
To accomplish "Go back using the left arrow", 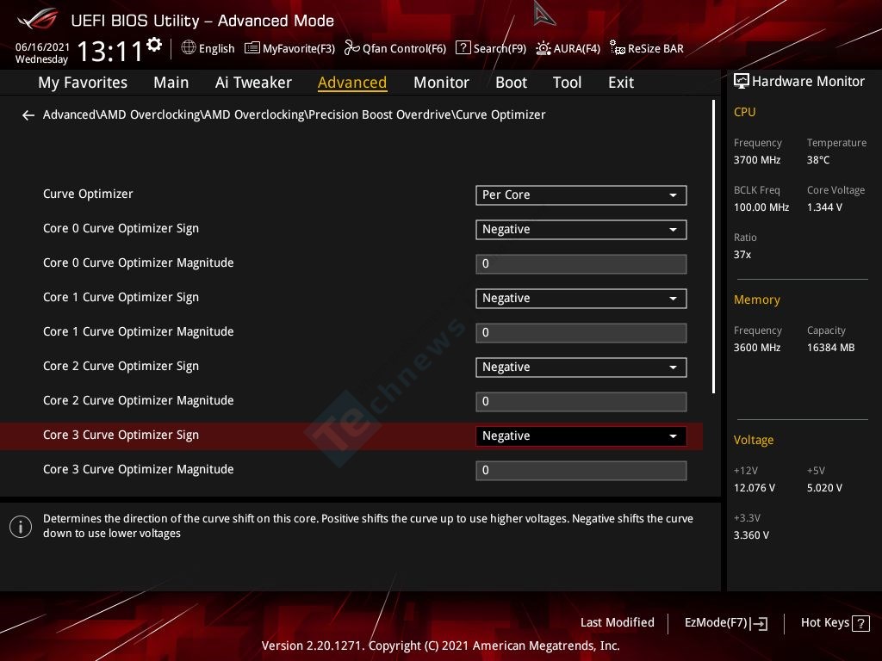I will tap(28, 115).
